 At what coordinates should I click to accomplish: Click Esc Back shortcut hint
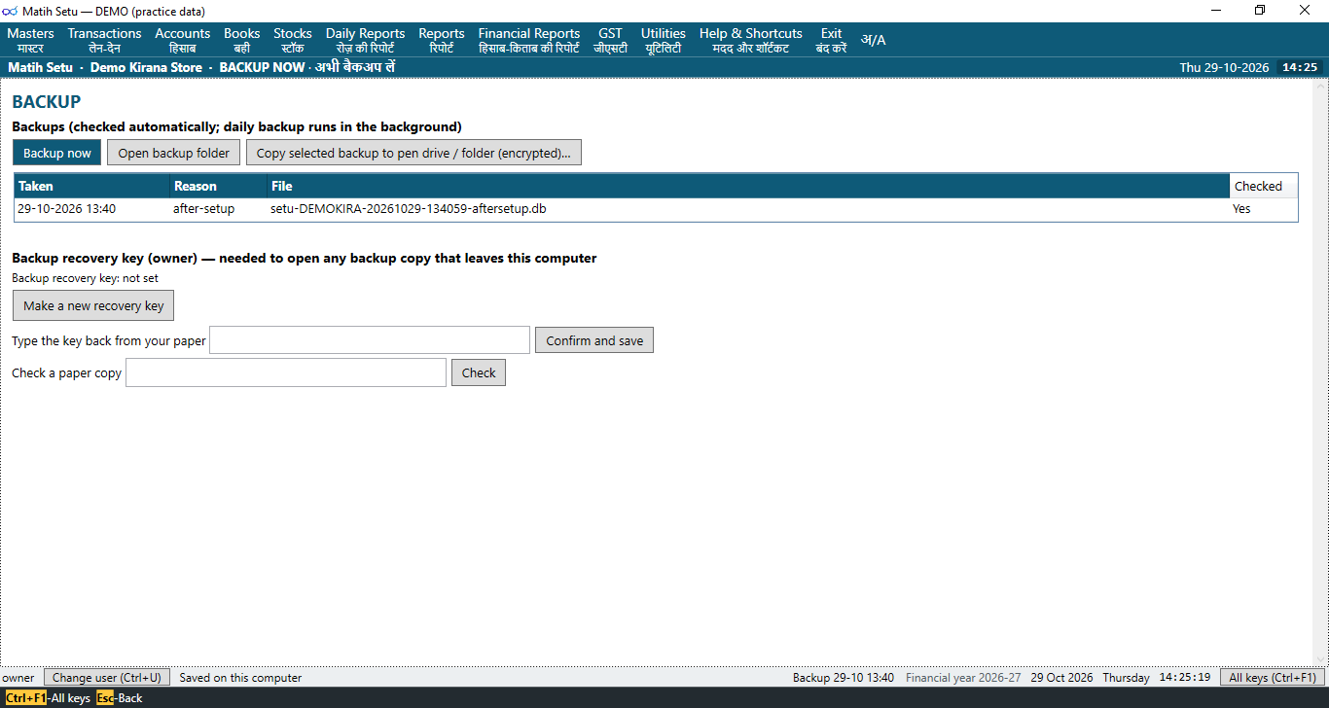tap(120, 698)
